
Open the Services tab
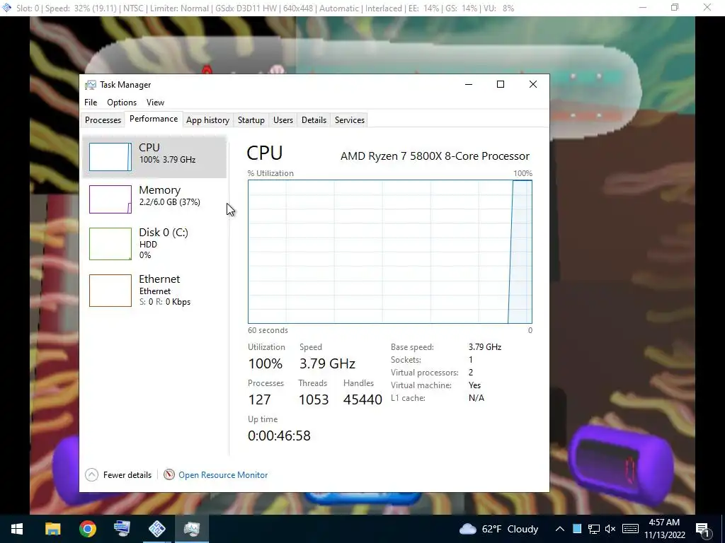pyautogui.click(x=350, y=120)
